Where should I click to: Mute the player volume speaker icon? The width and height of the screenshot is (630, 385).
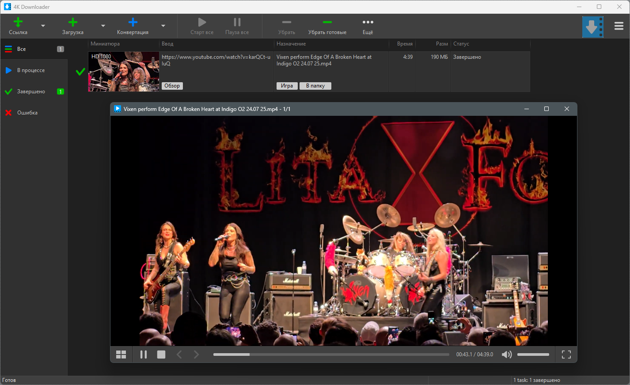point(507,355)
